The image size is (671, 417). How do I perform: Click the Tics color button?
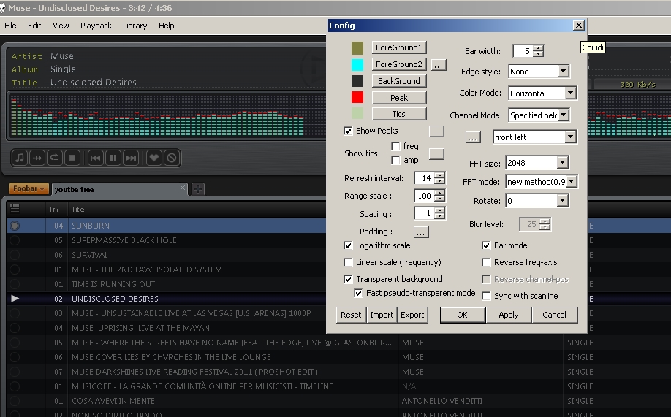(x=399, y=114)
